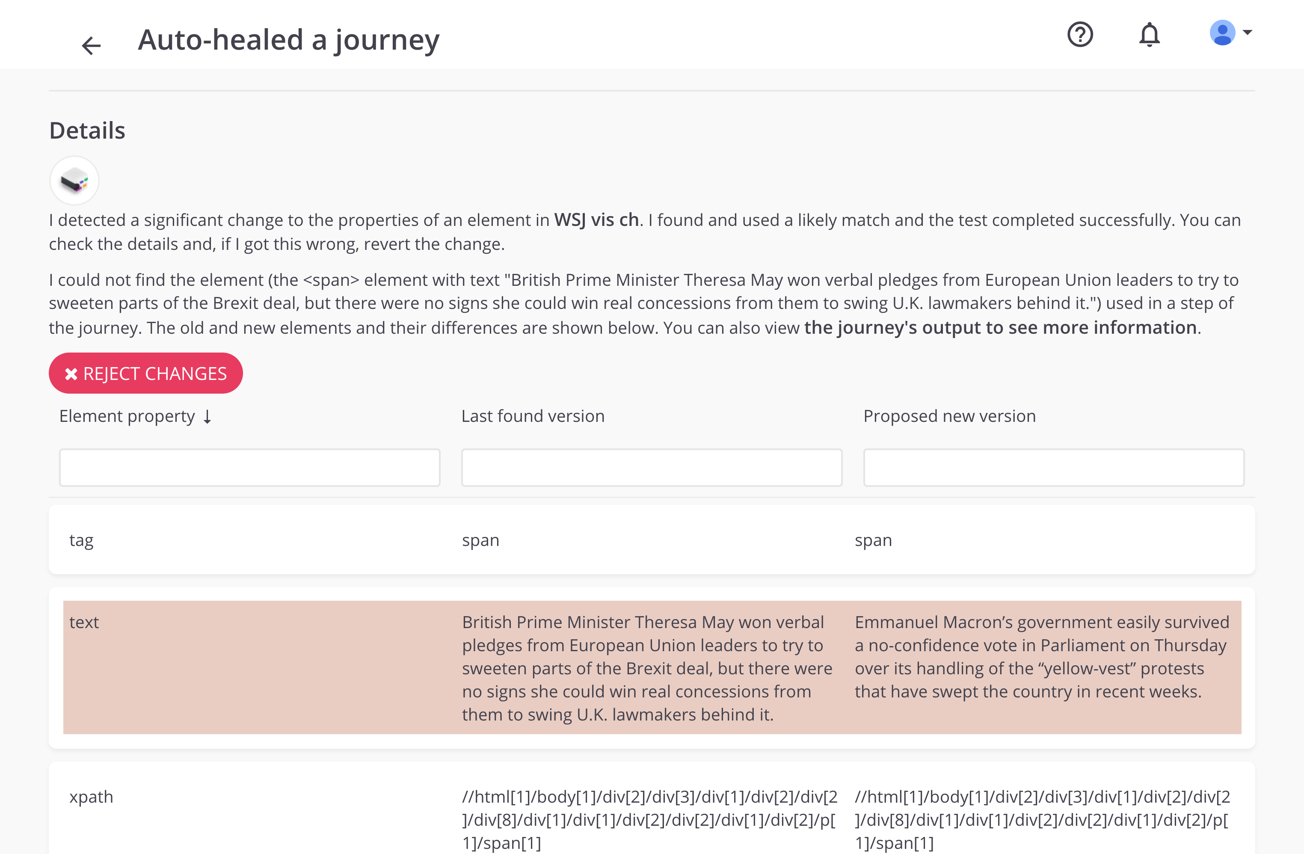Click the bot avatar in Details
Image resolution: width=1304 pixels, height=854 pixels.
pos(74,181)
